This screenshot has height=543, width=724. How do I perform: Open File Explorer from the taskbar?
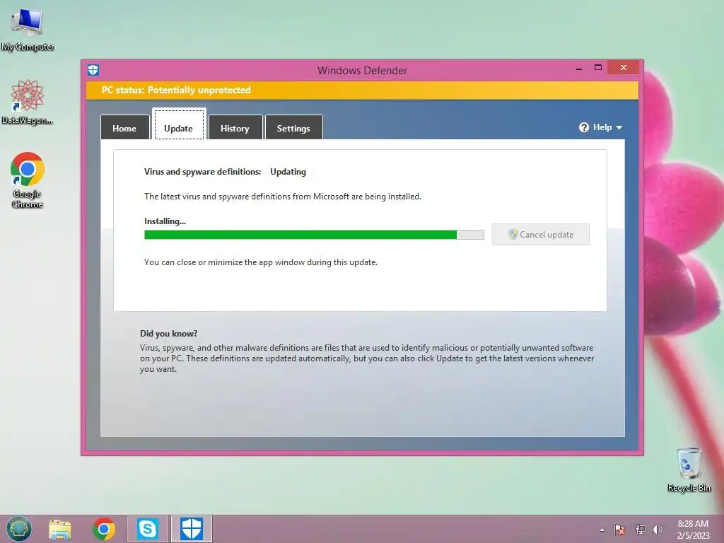click(x=60, y=529)
